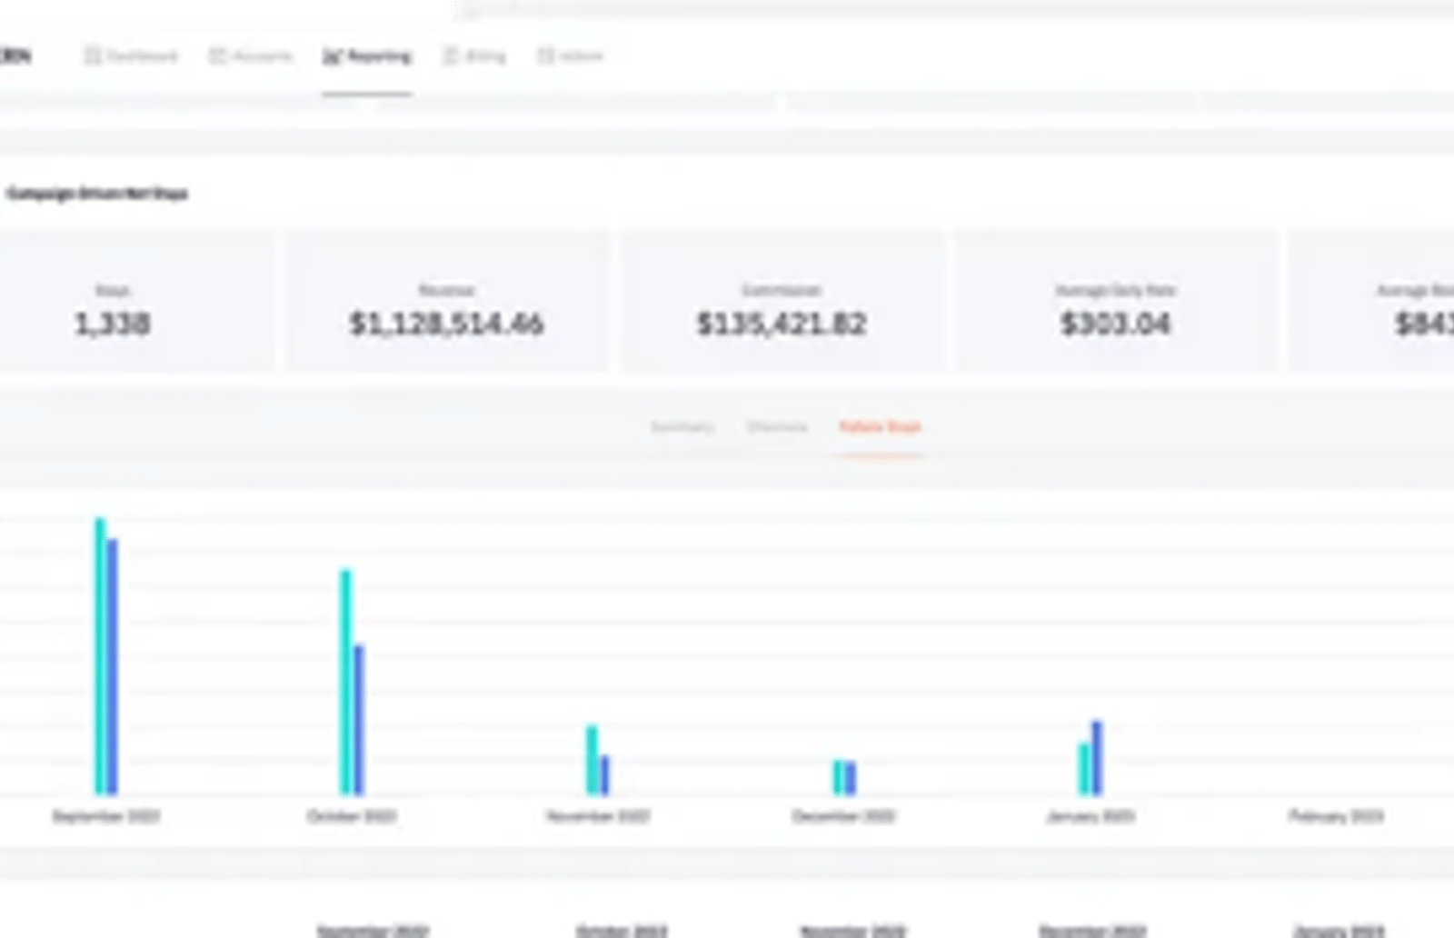The width and height of the screenshot is (1454, 938).
Task: Click the January 2023 chart axis label
Action: click(1090, 816)
